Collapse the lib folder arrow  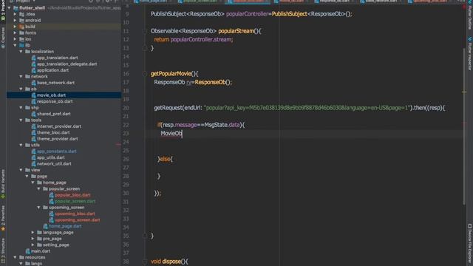(x=15, y=45)
